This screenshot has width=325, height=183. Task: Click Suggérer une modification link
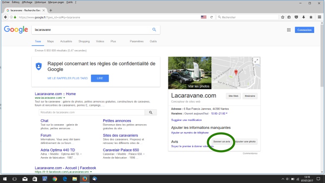point(186,120)
